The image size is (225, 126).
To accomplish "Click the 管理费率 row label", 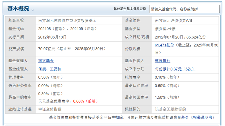I will pos(16,77).
